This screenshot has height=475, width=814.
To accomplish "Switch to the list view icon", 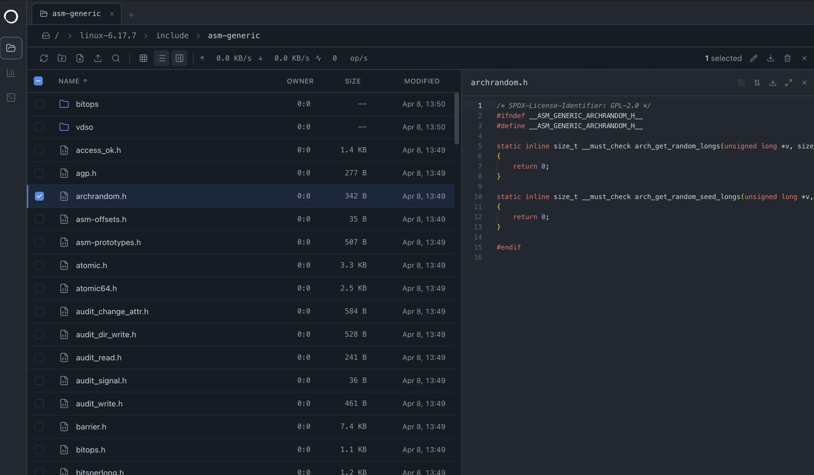I will (x=161, y=58).
